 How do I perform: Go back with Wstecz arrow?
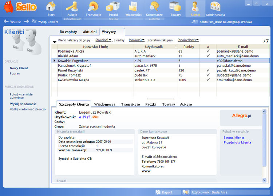(x=6, y=21)
